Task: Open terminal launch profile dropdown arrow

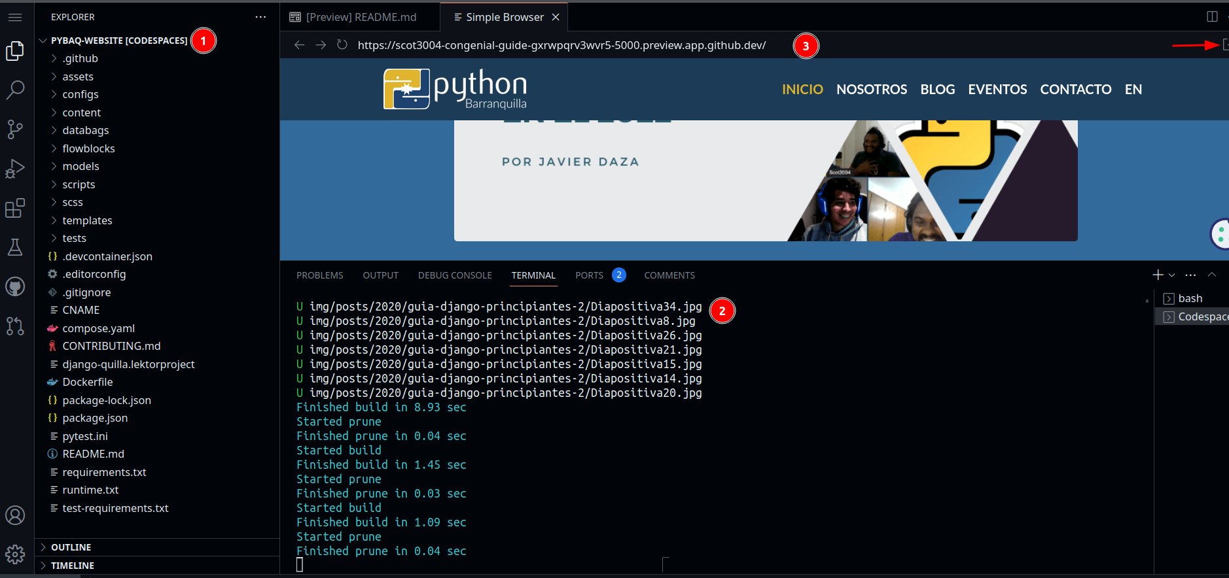Action: (x=1171, y=275)
